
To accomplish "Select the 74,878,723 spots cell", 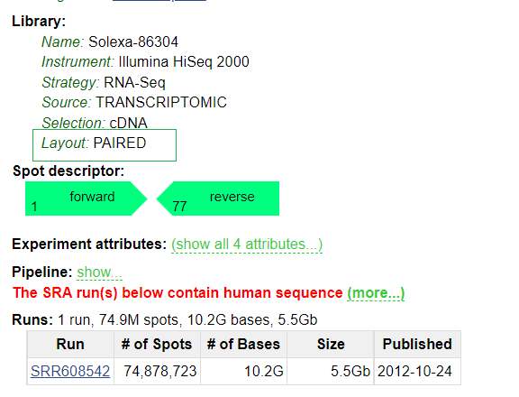I will [x=157, y=371].
